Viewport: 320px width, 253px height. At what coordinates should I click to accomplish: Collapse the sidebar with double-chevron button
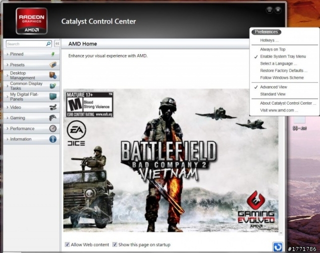57,44
